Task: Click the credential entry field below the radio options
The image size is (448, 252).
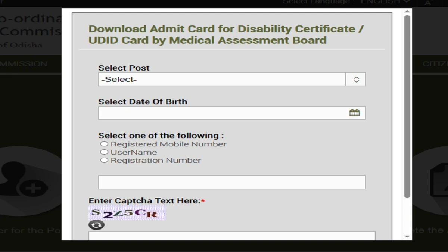Action: pyautogui.click(x=231, y=182)
